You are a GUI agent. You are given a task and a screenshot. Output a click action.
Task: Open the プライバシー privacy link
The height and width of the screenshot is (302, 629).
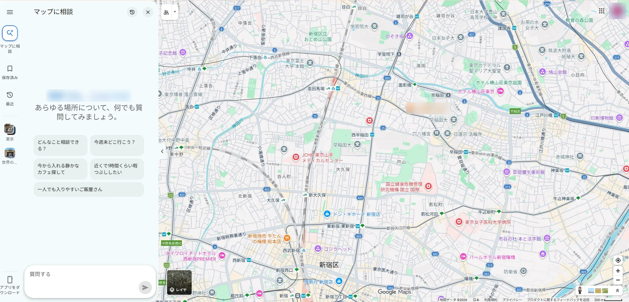click(x=512, y=300)
